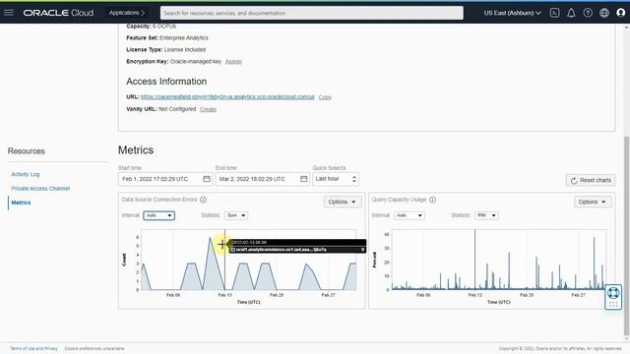Image resolution: width=630 pixels, height=354 pixels.
Task: Open Statistic Sum dropdown
Action: [236, 215]
